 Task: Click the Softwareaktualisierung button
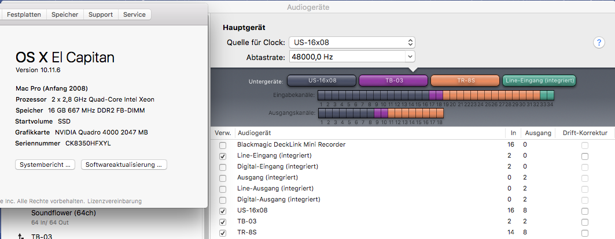[x=124, y=165]
